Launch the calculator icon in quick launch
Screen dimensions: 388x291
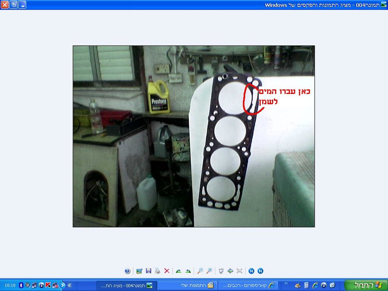point(307,285)
